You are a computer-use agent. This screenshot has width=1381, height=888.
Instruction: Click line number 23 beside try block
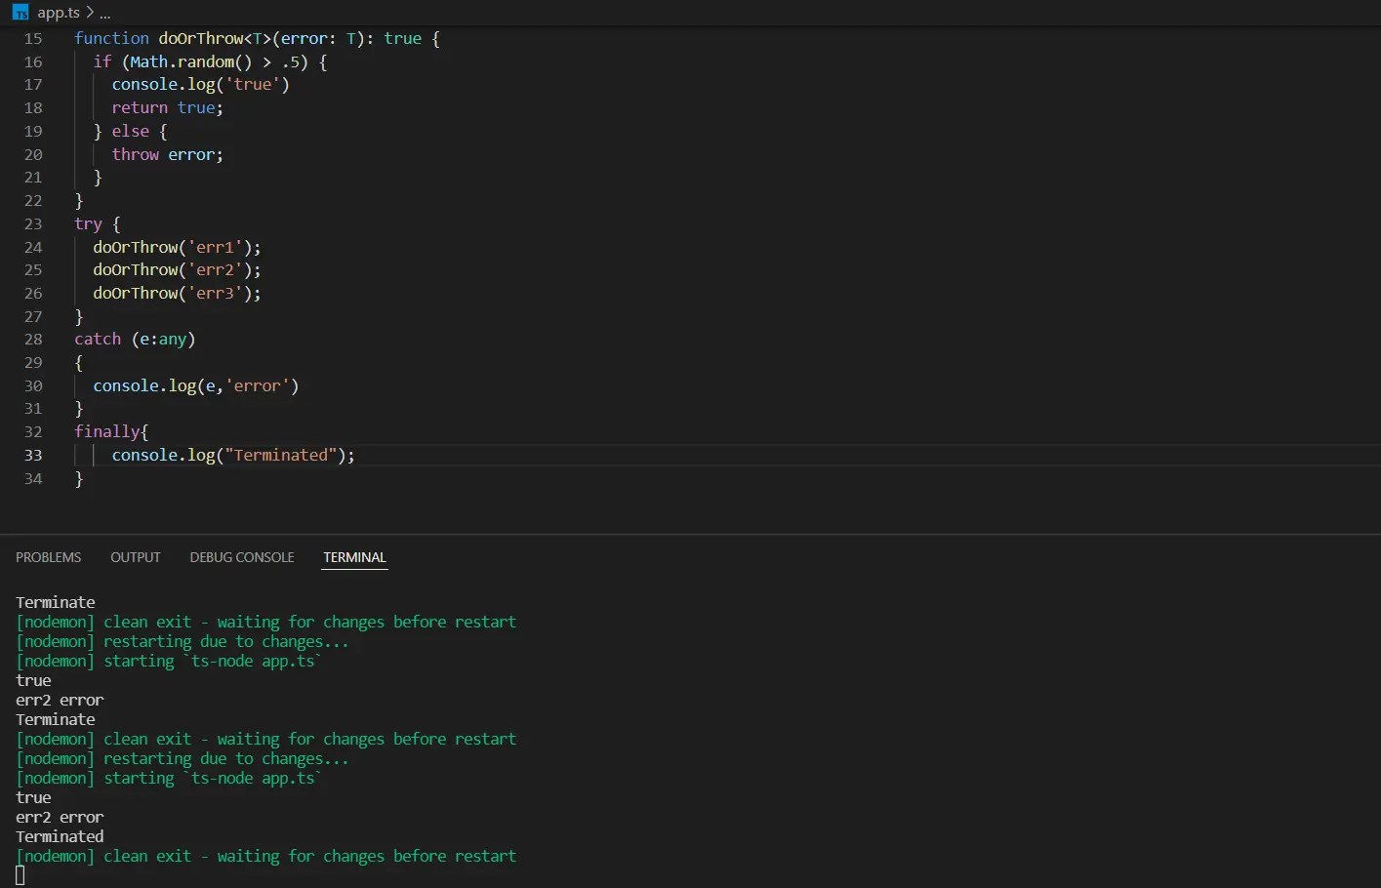click(x=33, y=223)
